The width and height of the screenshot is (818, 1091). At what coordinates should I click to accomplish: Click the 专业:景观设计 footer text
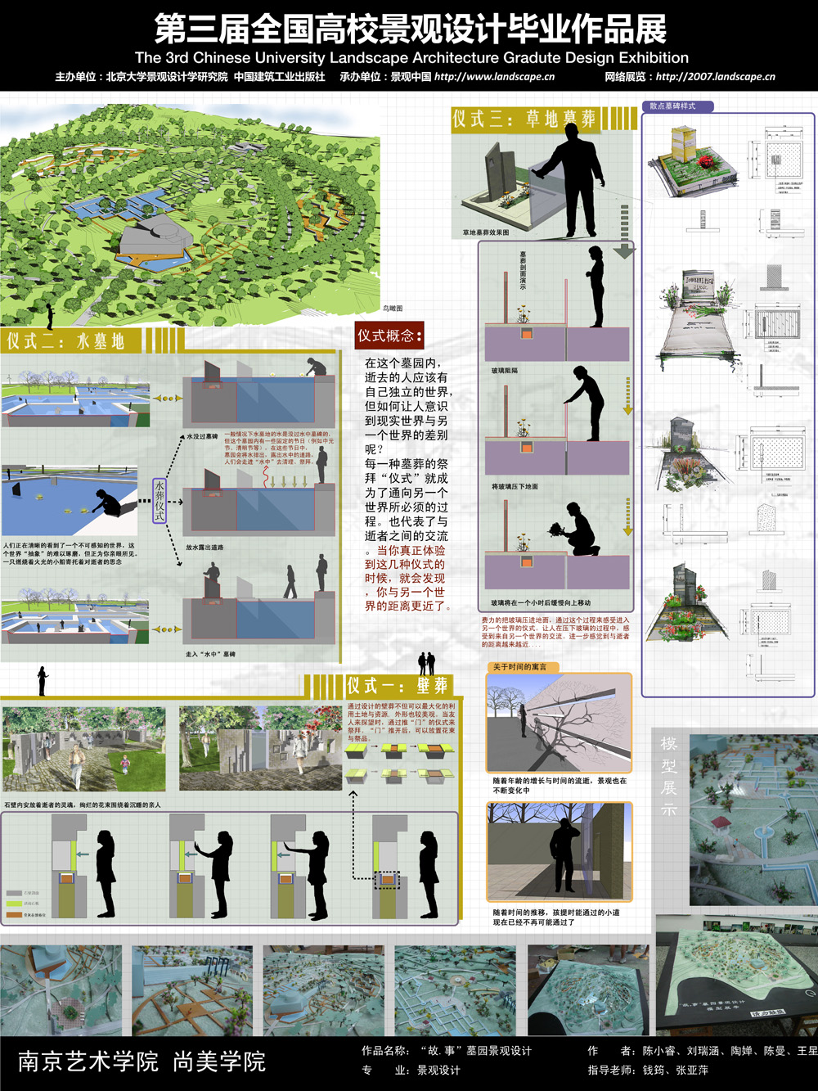(x=411, y=1071)
